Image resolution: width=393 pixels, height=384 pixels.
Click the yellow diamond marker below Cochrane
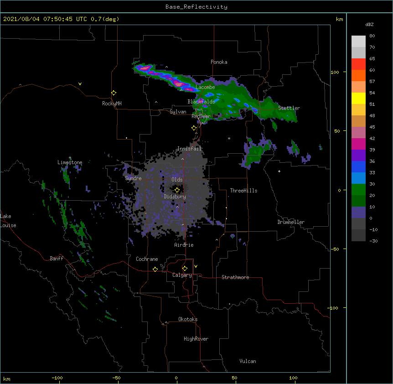coord(155,269)
